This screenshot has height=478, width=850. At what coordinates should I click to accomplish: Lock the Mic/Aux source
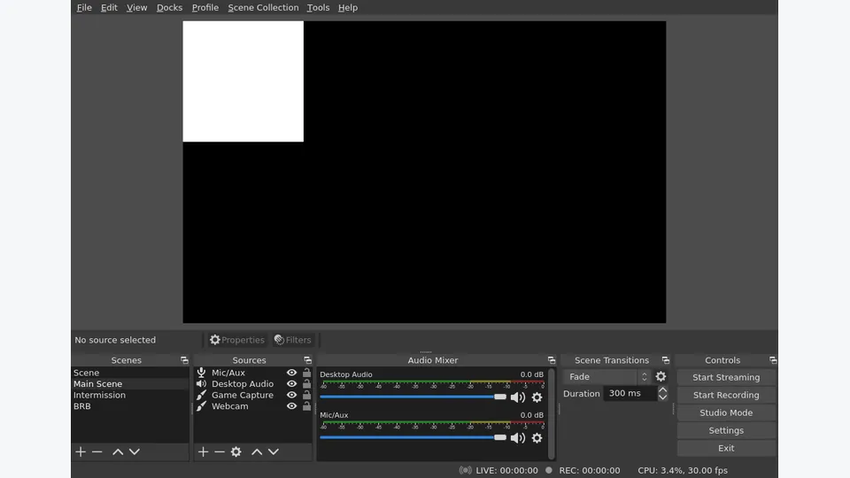point(307,373)
